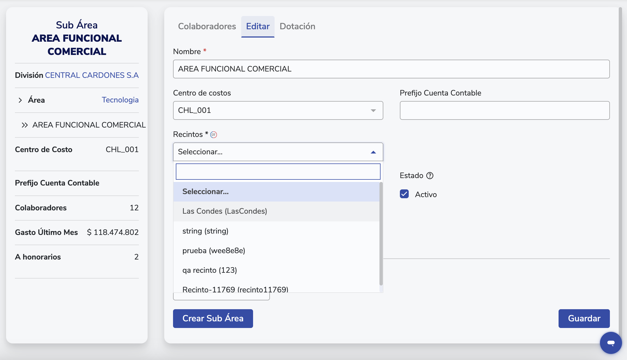This screenshot has width=627, height=360.
Task: Click the double-chevron icon before AREA FUNCIONAL COMERCIAL
Action: (25, 125)
